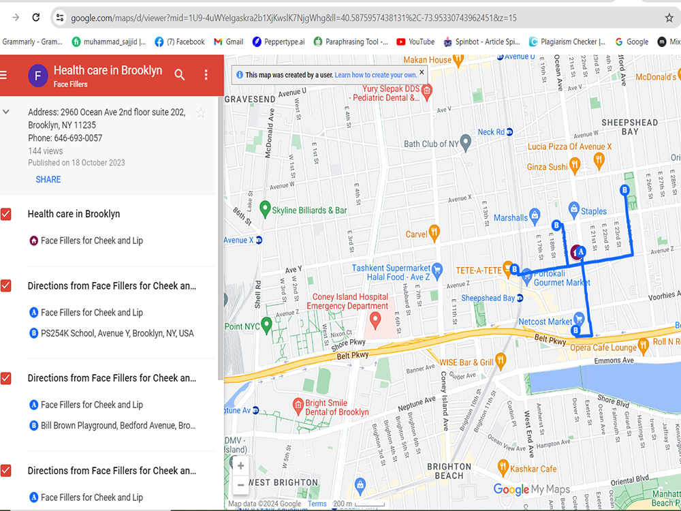
Task: Open the YouTube bookmark
Action: (x=415, y=42)
